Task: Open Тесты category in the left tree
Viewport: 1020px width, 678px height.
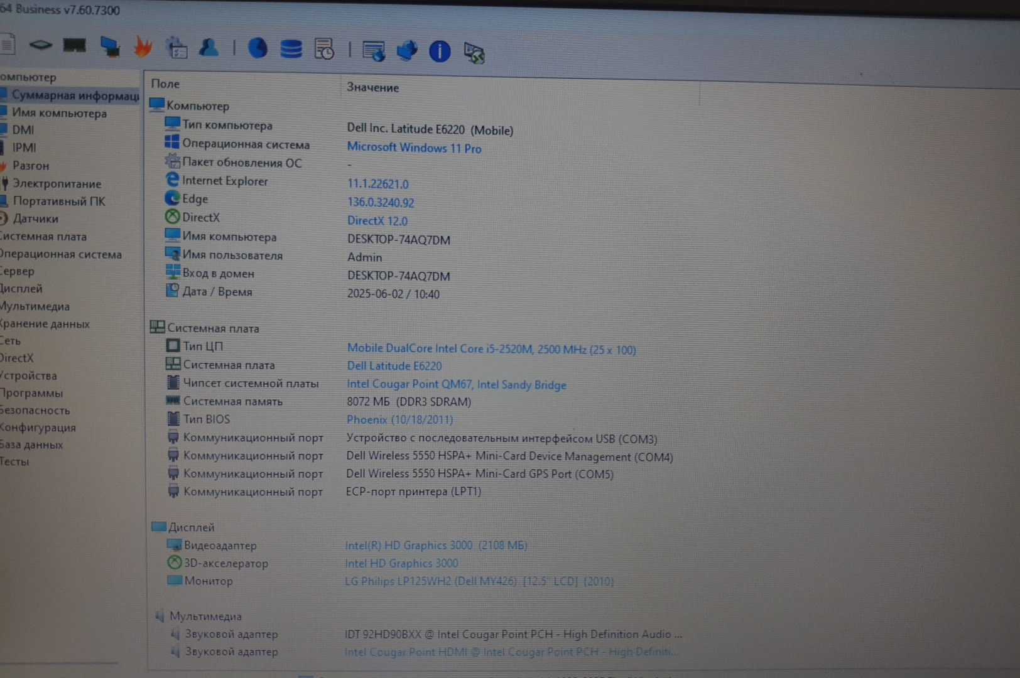Action: (x=15, y=461)
